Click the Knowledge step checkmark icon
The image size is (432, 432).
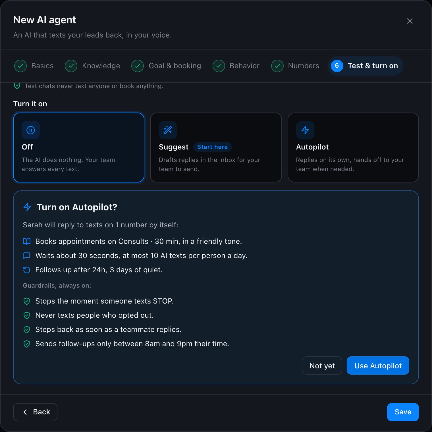click(71, 66)
